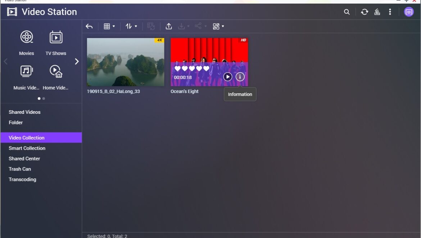Click the 4K badge on HaLong video
The width and height of the screenshot is (421, 238).
[x=159, y=40]
